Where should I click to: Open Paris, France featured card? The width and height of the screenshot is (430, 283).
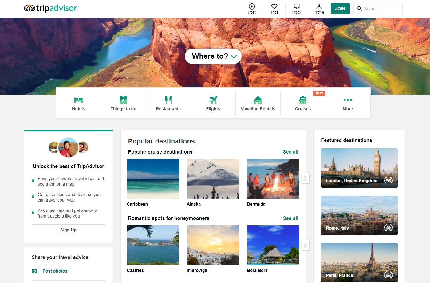(x=359, y=263)
